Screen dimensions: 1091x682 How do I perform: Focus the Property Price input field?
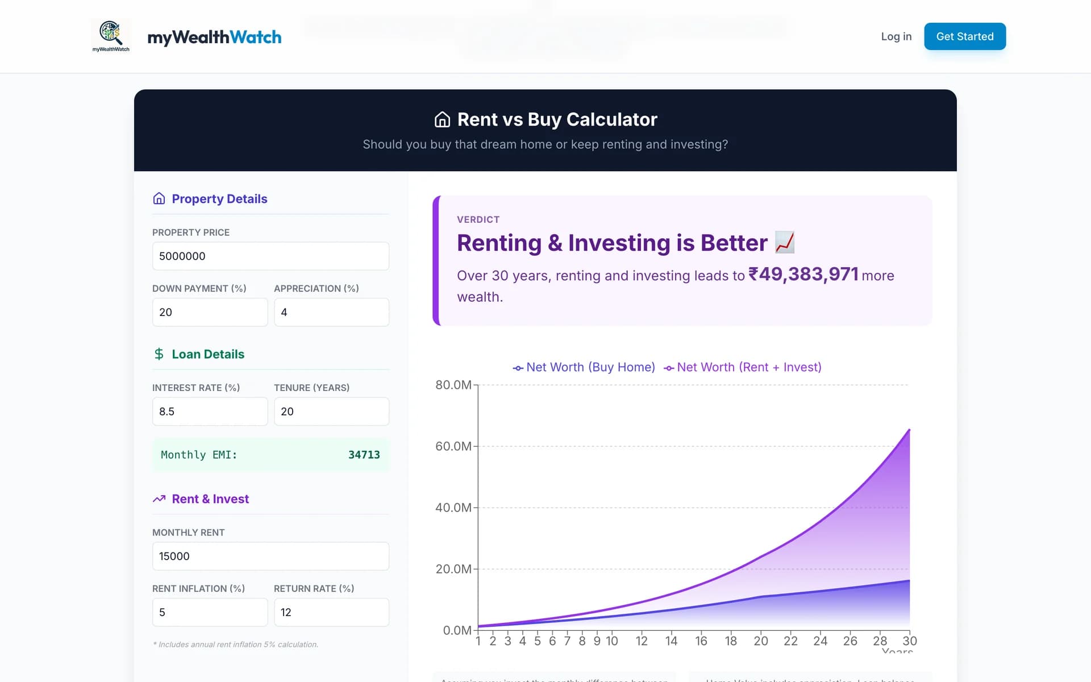[x=270, y=256]
